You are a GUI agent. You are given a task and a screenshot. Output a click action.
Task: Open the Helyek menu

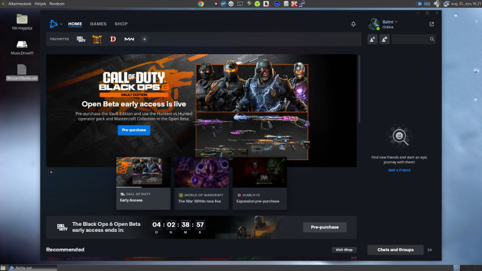click(x=40, y=4)
